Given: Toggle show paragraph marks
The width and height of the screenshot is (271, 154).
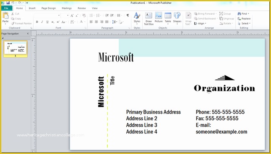Looking at the screenshot, I should (x=128, y=16).
